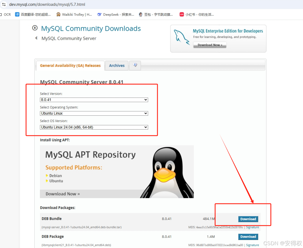This screenshot has height=248, width=303.
Task: Click the download circle icon beside page title
Action: (35, 28)
